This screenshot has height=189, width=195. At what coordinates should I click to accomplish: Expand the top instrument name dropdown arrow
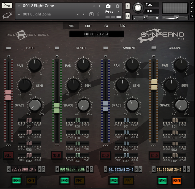pyautogui.click(x=19, y=6)
